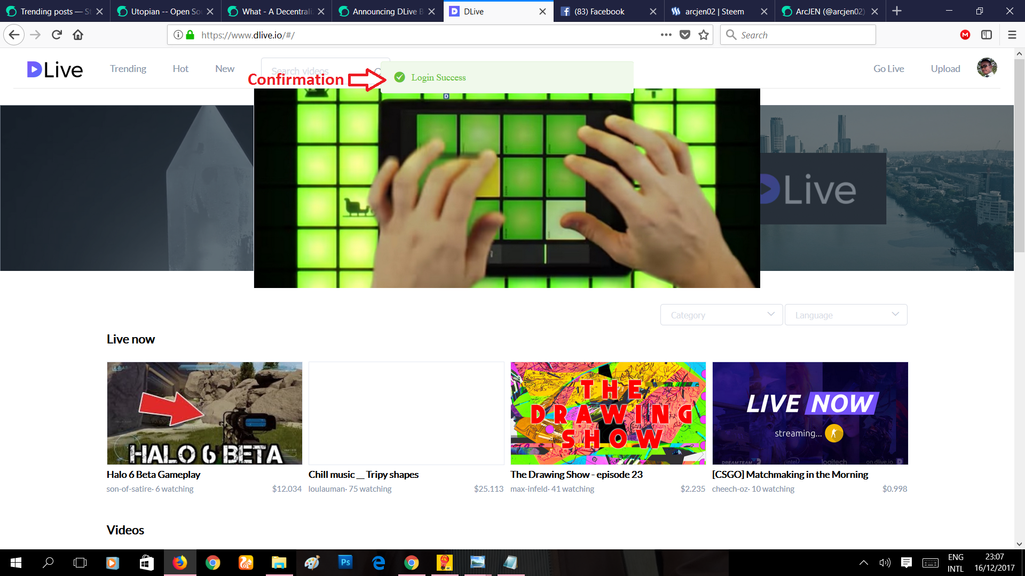The height and width of the screenshot is (576, 1025).
Task: Open the New section
Action: point(225,69)
